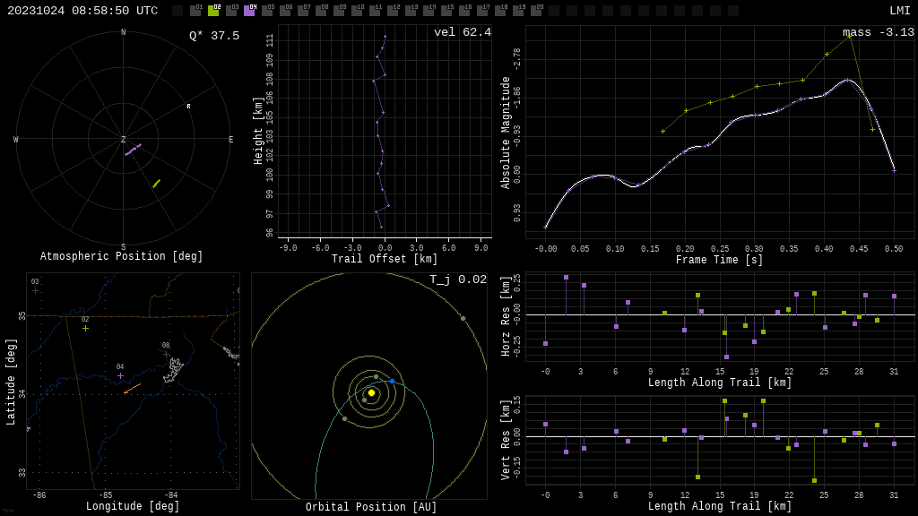Click the station 08 cross marker on map
The height and width of the screenshot is (516, 918).
pyautogui.click(x=166, y=354)
